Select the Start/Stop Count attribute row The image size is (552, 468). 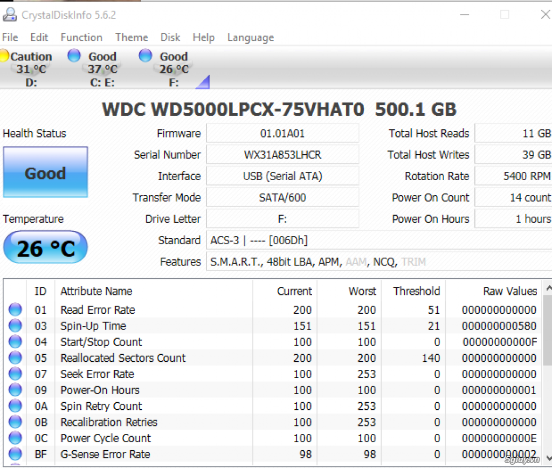273,342
